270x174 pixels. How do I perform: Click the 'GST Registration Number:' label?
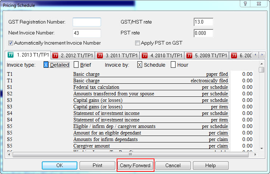click(x=37, y=22)
